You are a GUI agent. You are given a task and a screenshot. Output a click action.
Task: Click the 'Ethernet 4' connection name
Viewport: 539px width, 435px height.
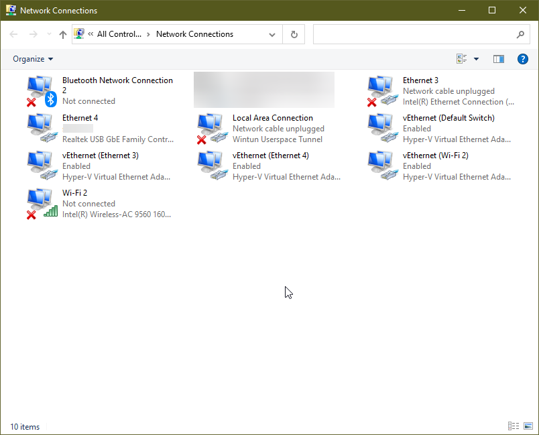tap(80, 118)
